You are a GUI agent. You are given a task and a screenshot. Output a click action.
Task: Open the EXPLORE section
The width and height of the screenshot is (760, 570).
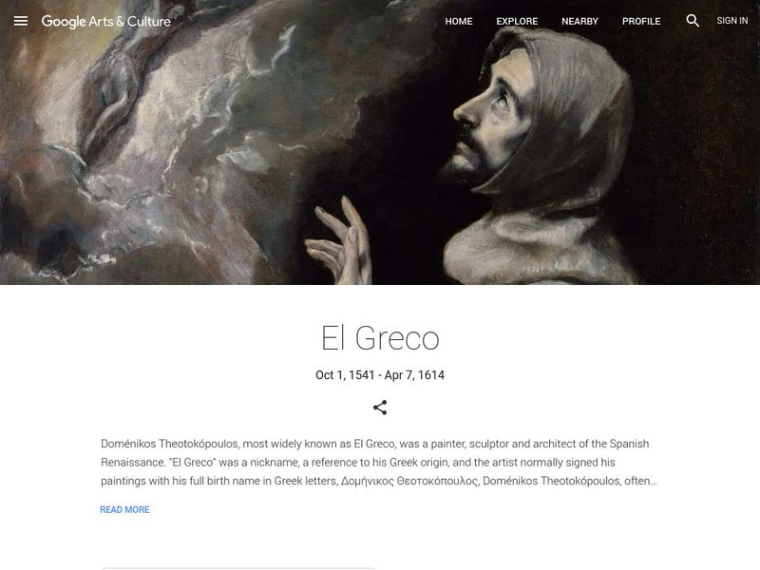pos(517,21)
